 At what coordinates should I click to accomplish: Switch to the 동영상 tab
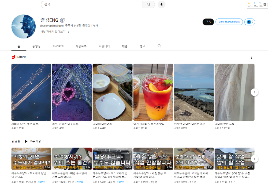coord(36,46)
